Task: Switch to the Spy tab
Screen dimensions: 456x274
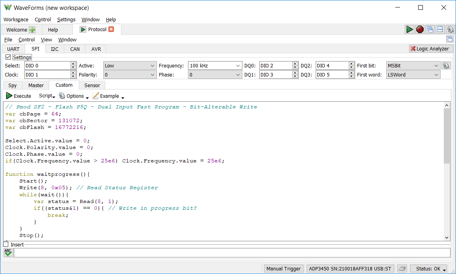Action: [13, 85]
